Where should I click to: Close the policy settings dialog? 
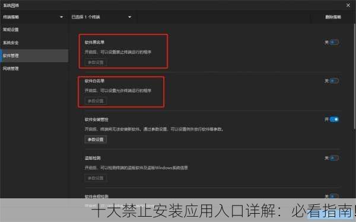pos(348,5)
